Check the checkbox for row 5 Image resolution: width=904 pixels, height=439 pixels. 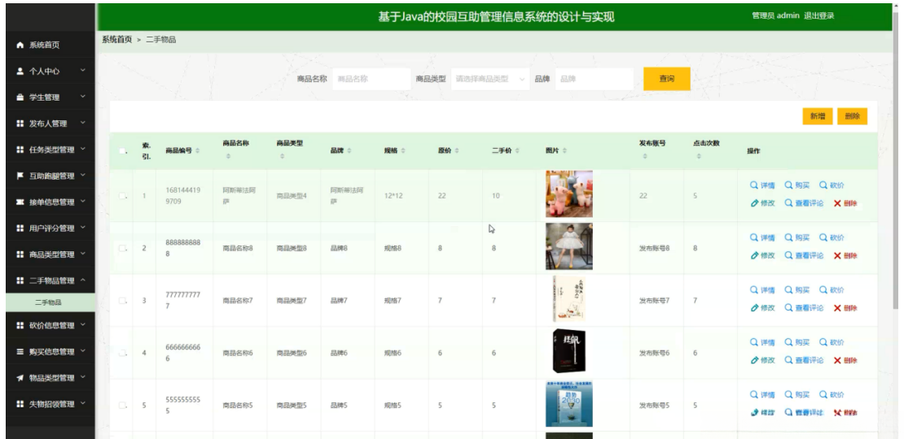click(122, 405)
